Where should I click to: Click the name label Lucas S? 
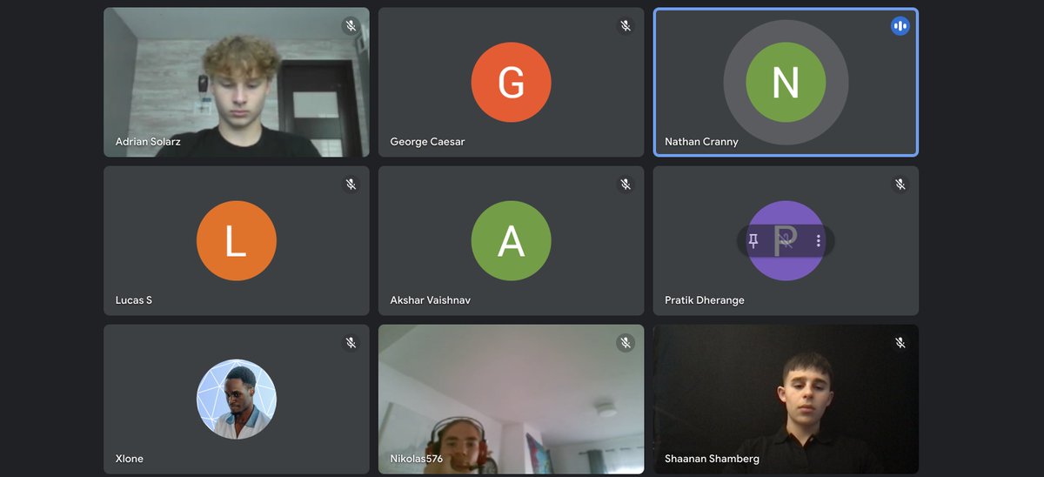pos(134,300)
